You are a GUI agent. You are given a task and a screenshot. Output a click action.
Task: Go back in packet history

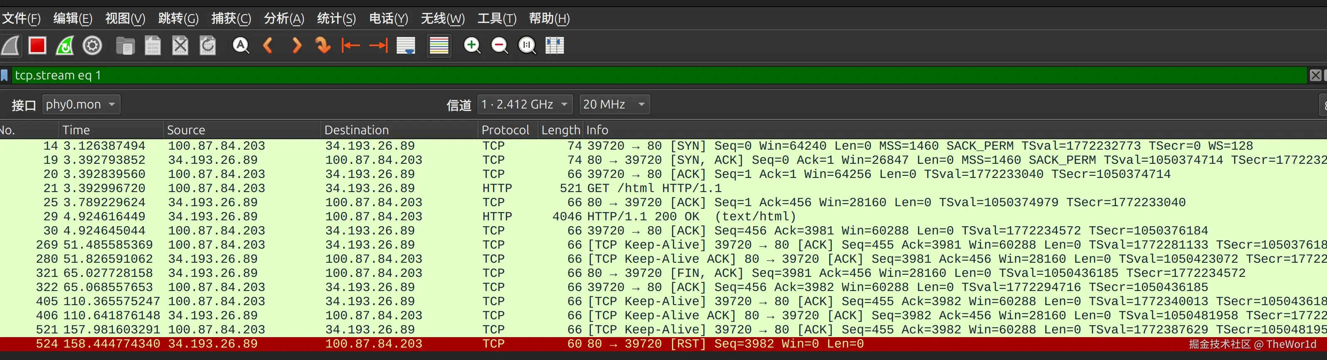(268, 46)
